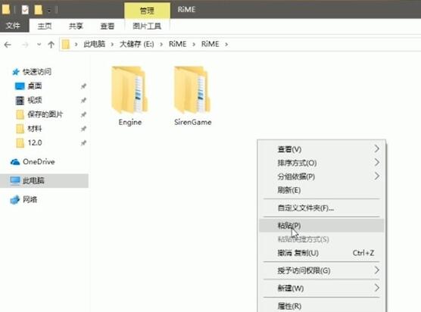Open the quick access toolbar dropdown arrow
This screenshot has width=421, height=312.
(49, 11)
